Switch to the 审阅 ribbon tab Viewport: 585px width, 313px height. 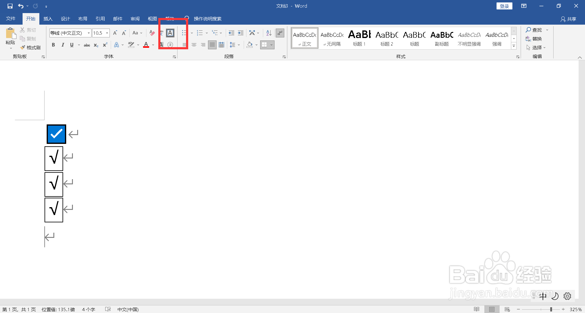point(135,19)
